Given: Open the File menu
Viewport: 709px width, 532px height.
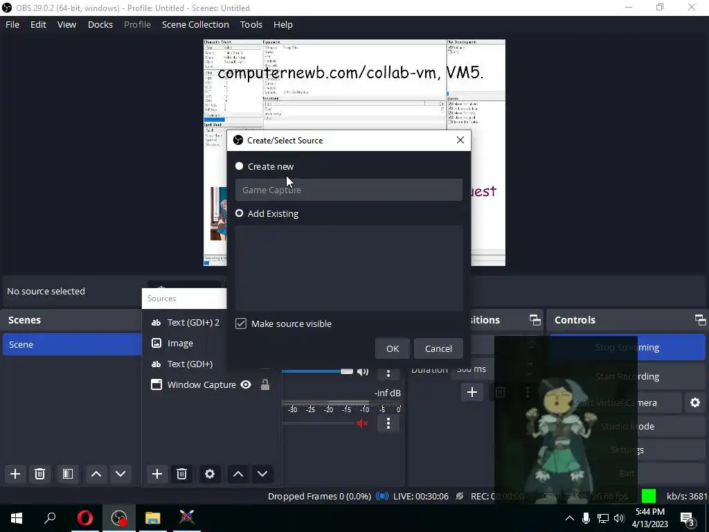Looking at the screenshot, I should point(12,24).
